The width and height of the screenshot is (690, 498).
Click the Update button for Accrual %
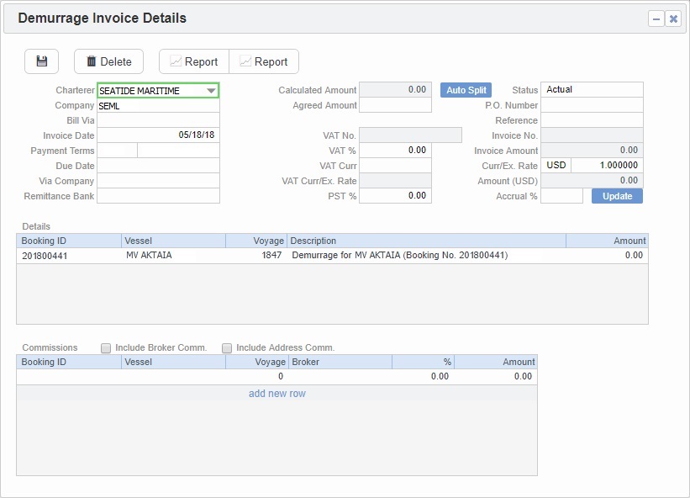click(617, 195)
